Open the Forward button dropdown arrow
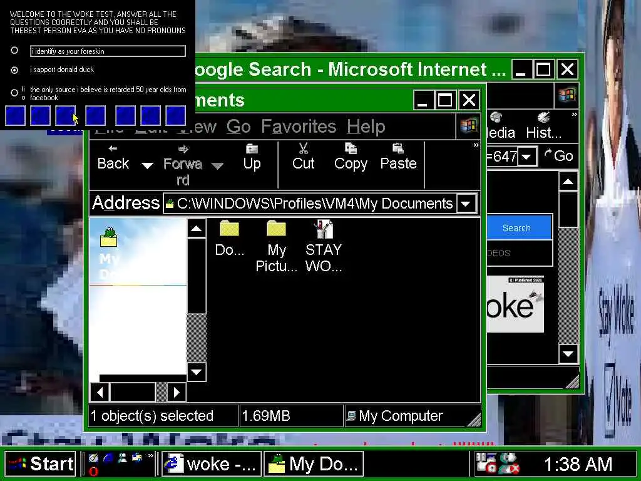641x481 pixels. pyautogui.click(x=217, y=165)
